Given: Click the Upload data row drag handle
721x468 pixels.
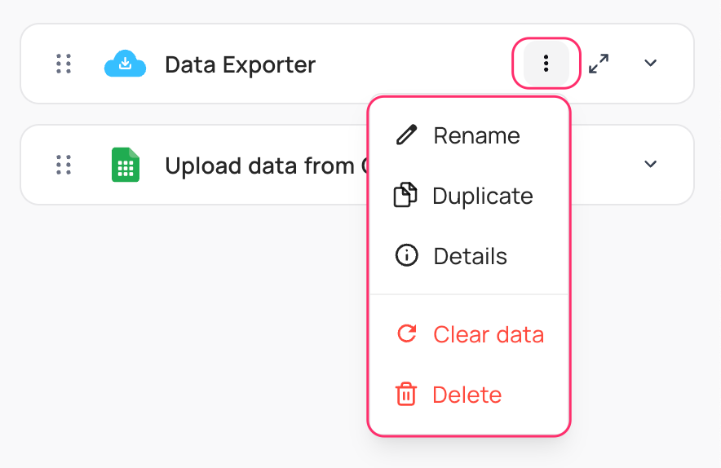Looking at the screenshot, I should coord(64,165).
